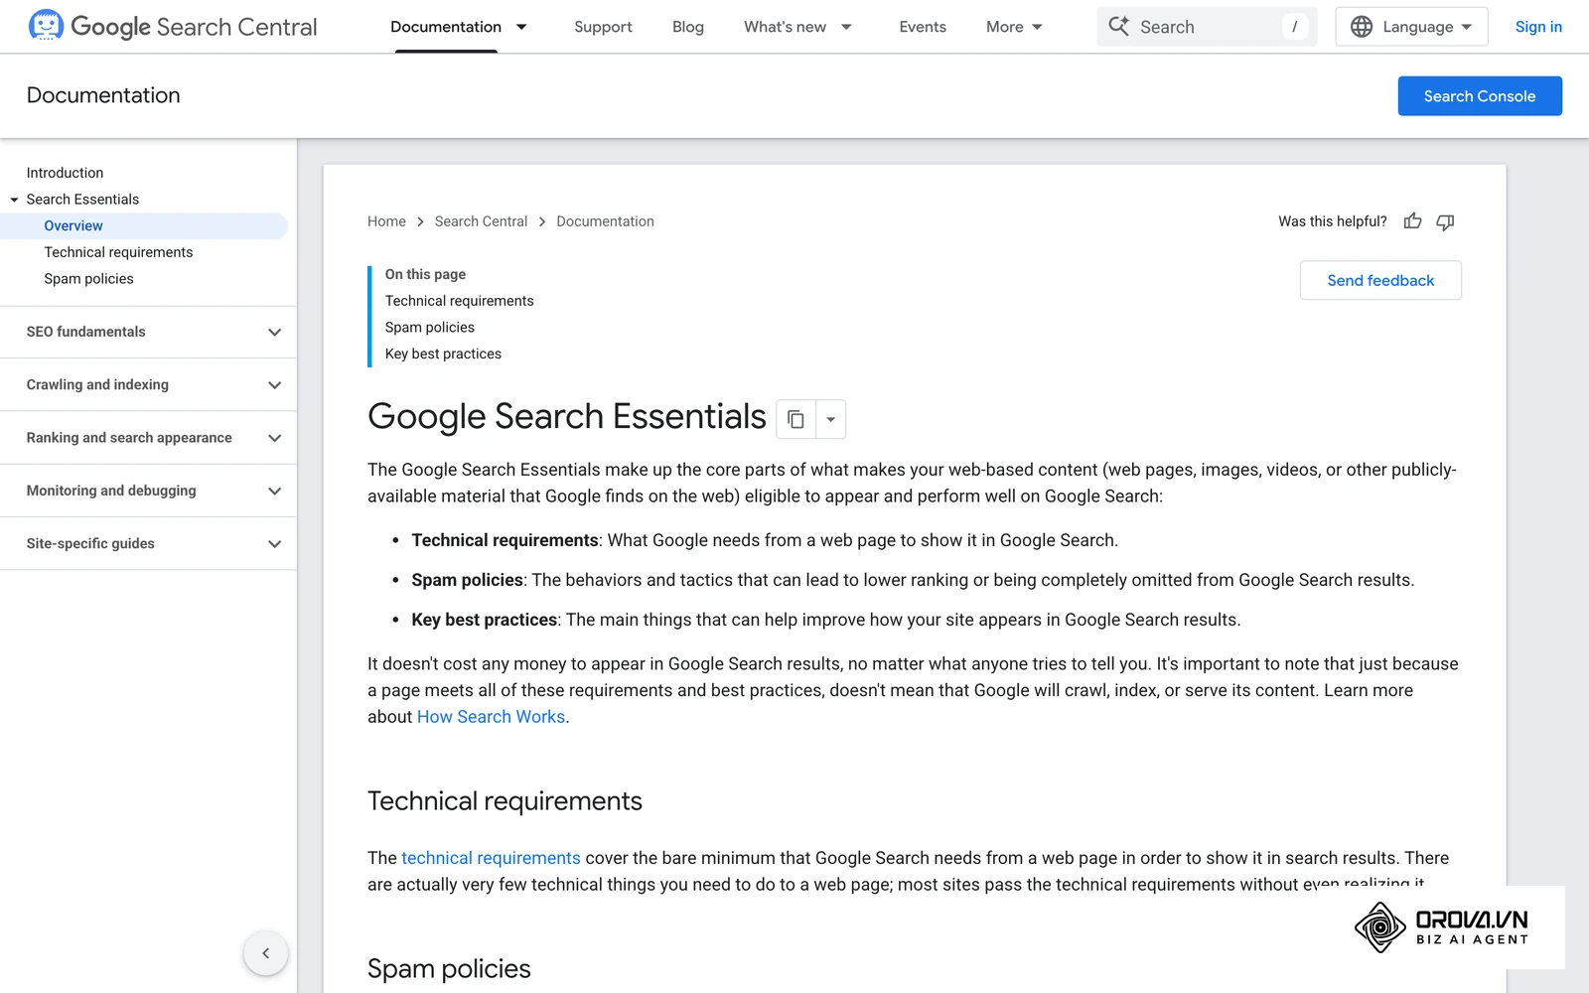The image size is (1589, 993).
Task: Click the Google Search Central logo
Action: (173, 27)
